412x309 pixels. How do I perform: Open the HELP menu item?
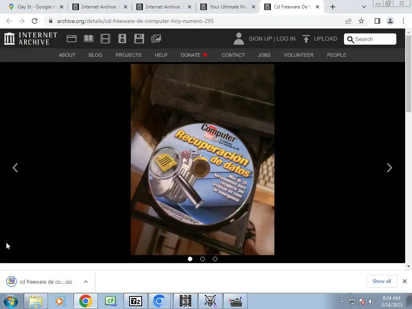(161, 55)
